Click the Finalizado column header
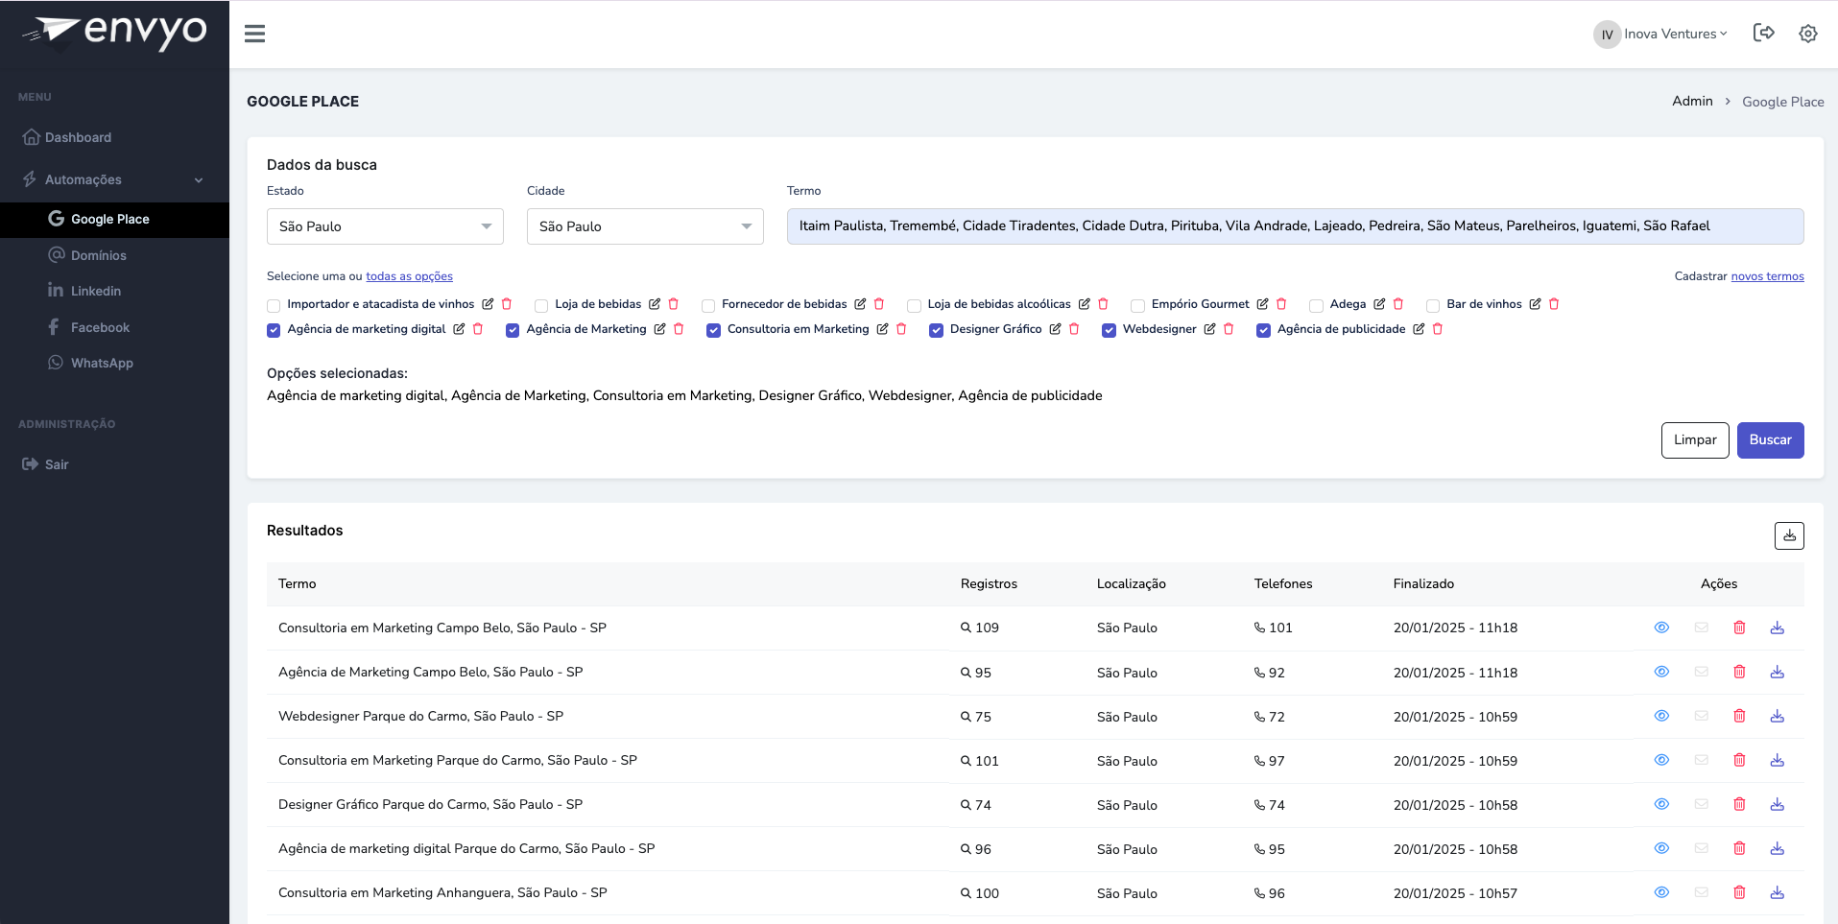 1423,583
